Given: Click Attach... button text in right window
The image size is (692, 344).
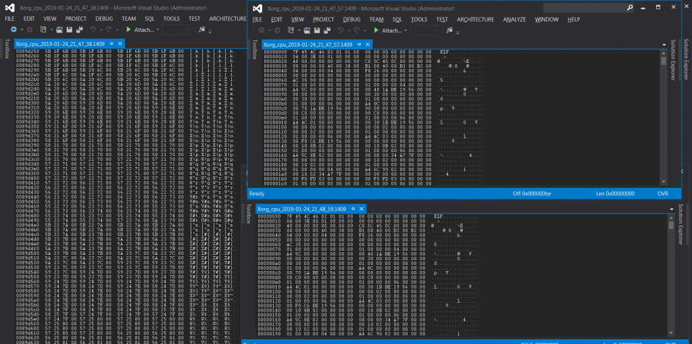Looking at the screenshot, I should pos(391,30).
